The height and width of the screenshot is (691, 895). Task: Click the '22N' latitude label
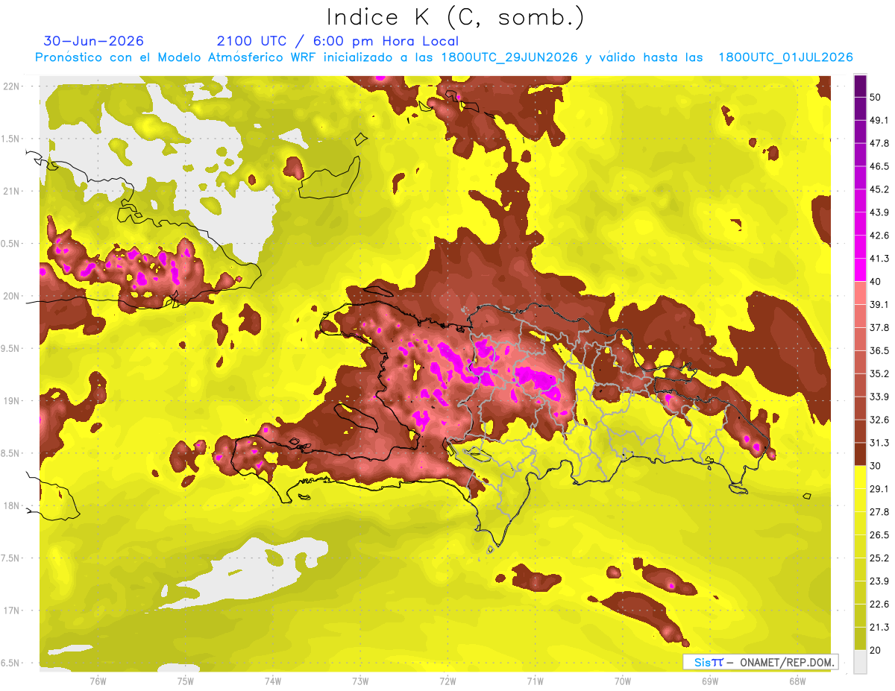(11, 86)
